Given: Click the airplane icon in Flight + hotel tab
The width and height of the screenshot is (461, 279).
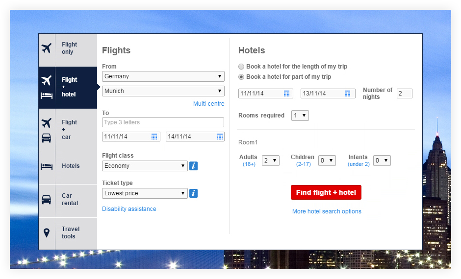Looking at the screenshot, I should [x=47, y=80].
